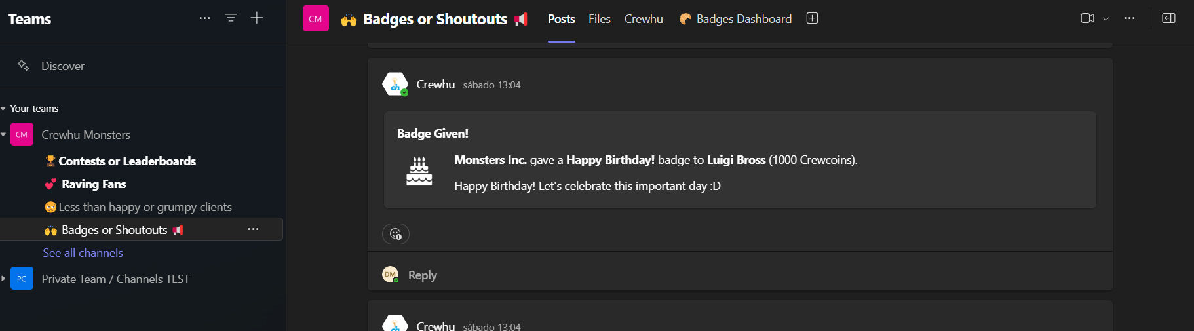1194x331 pixels.
Task: Switch to the Files tab
Action: tap(599, 19)
